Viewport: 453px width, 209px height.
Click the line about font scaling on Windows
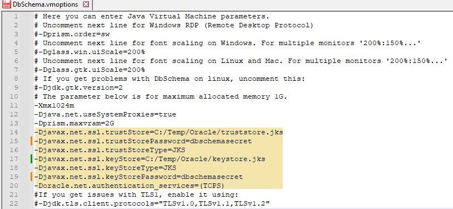[x=227, y=43]
